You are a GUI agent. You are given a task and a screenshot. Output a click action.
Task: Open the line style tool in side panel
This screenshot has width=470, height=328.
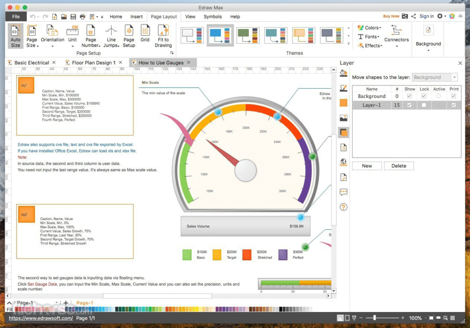(343, 88)
